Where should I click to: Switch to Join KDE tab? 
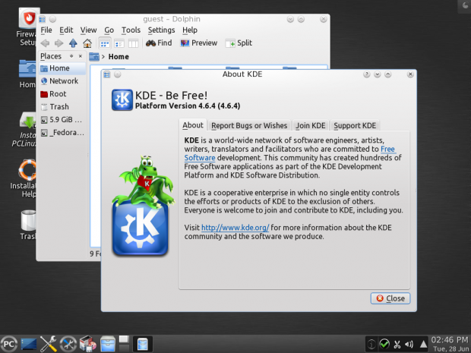310,125
